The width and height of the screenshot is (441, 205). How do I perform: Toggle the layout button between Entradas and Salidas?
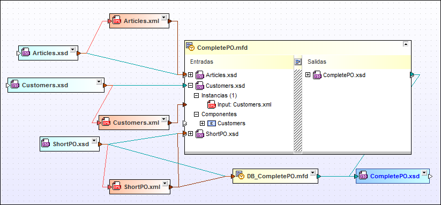click(x=298, y=62)
